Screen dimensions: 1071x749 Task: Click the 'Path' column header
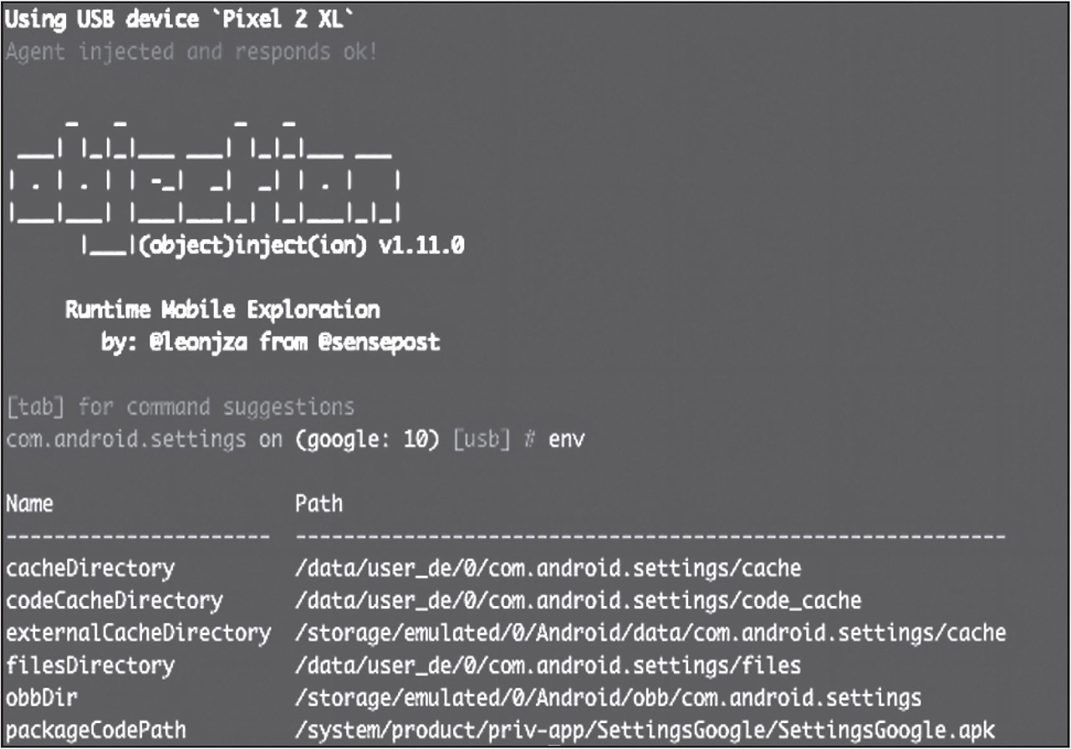319,503
